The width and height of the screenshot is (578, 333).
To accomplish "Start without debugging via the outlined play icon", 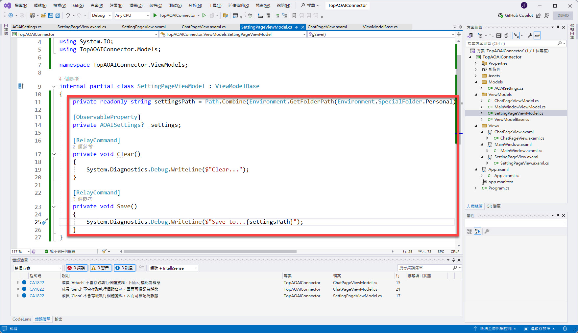I will click(204, 15).
